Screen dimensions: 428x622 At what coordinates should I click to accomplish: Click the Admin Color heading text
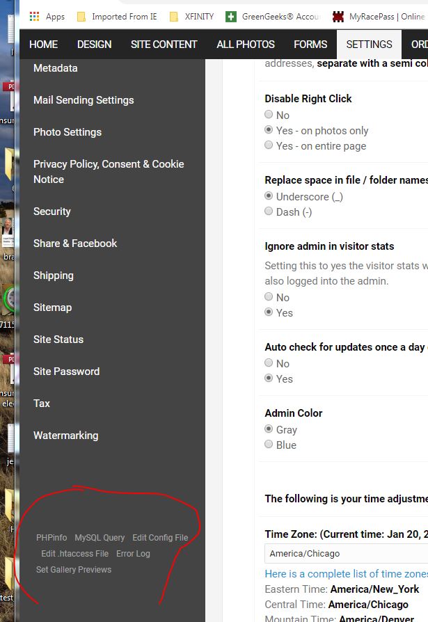point(294,413)
